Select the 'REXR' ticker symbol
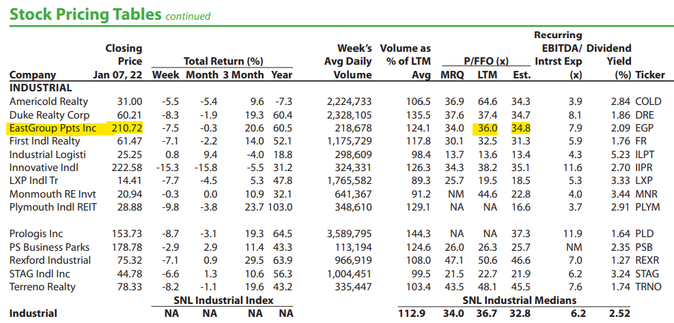The image size is (674, 323). 647,260
